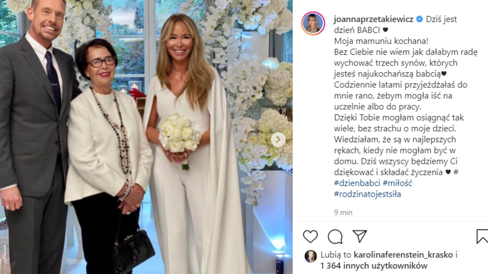Share the post via paper plane icon
The image size is (488, 274).
click(x=360, y=236)
